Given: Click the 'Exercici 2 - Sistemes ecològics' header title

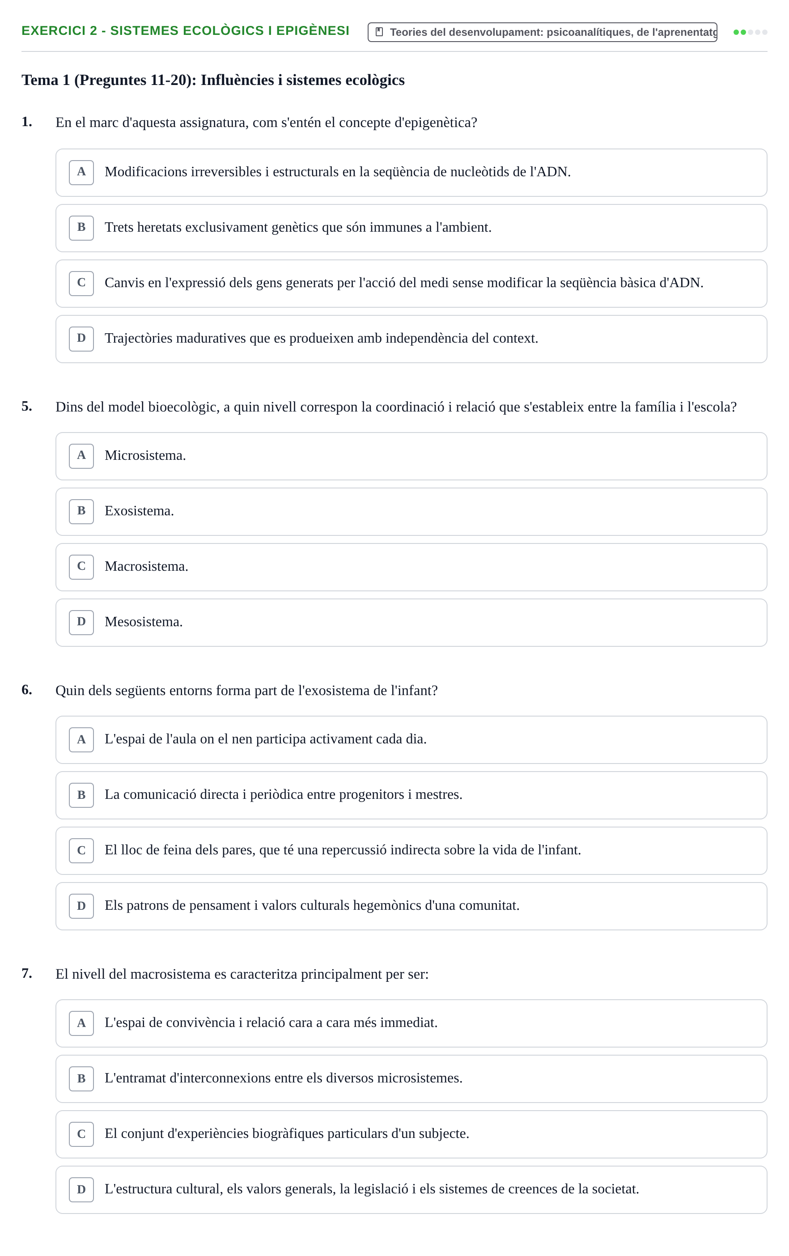Looking at the screenshot, I should (185, 31).
